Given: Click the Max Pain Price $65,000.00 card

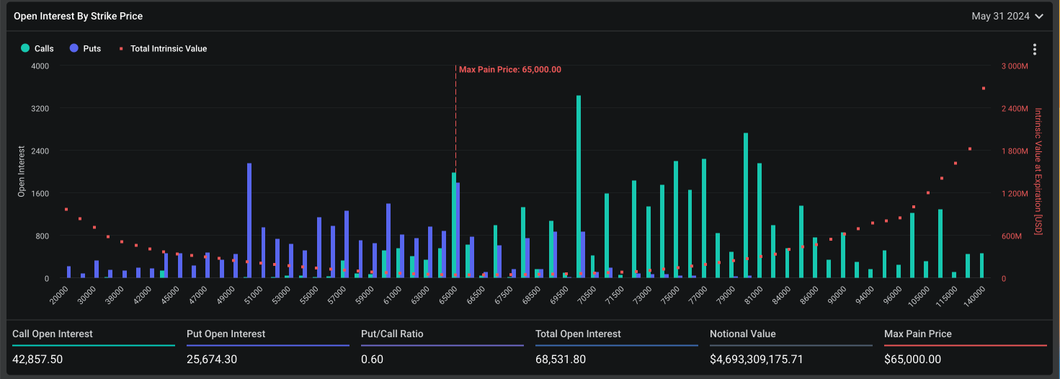Looking at the screenshot, I should coord(966,346).
